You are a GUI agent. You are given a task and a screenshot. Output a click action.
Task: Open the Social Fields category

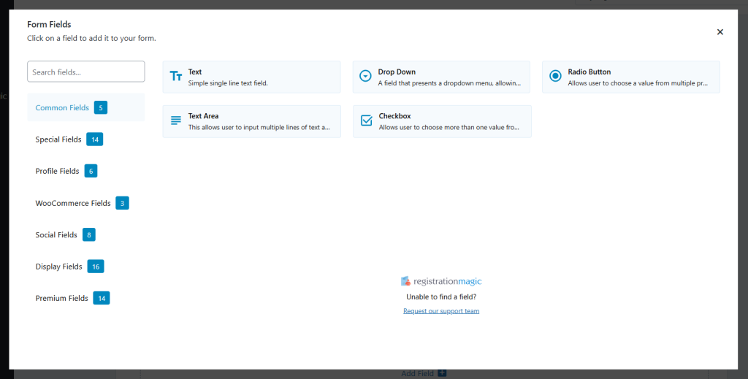click(56, 235)
